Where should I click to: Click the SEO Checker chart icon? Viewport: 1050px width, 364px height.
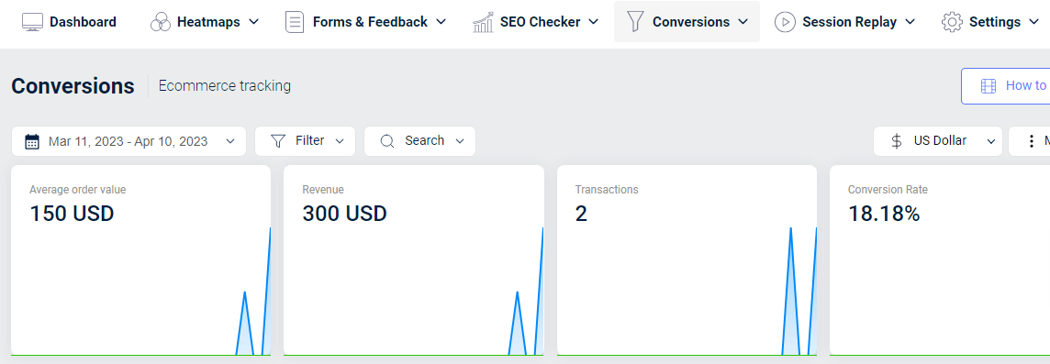pyautogui.click(x=483, y=22)
